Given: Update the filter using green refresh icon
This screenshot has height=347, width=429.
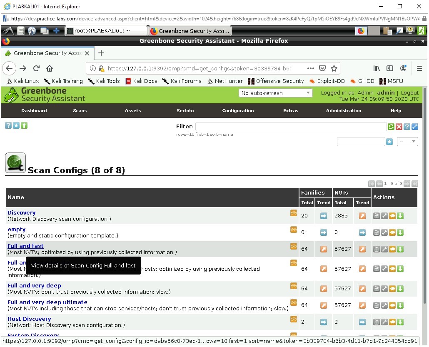Looking at the screenshot, I should point(391,126).
